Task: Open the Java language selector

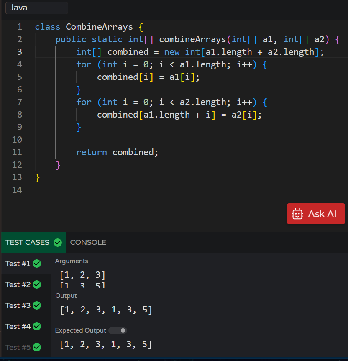Action: (36, 8)
